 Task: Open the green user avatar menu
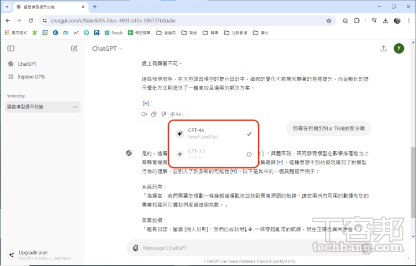click(399, 48)
